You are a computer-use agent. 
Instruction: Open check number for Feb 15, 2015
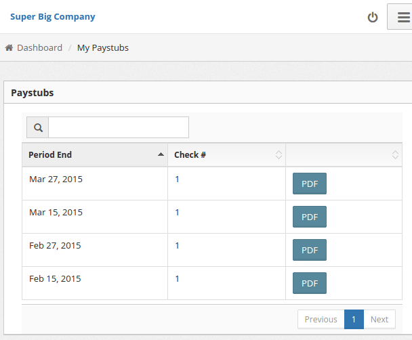[178, 279]
